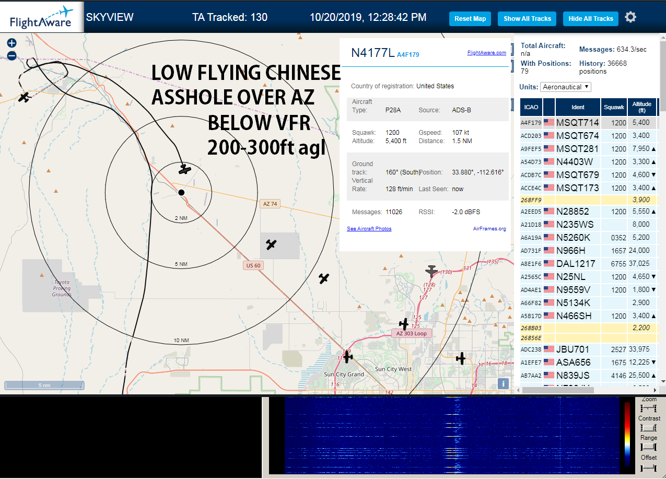This screenshot has width=666, height=479.
Task: Select the N5260K aircraft row
Action: pos(589,238)
